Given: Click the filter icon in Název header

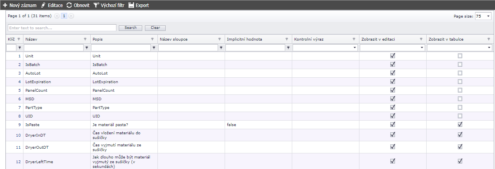Looking at the screenshot, I should [85, 39].
